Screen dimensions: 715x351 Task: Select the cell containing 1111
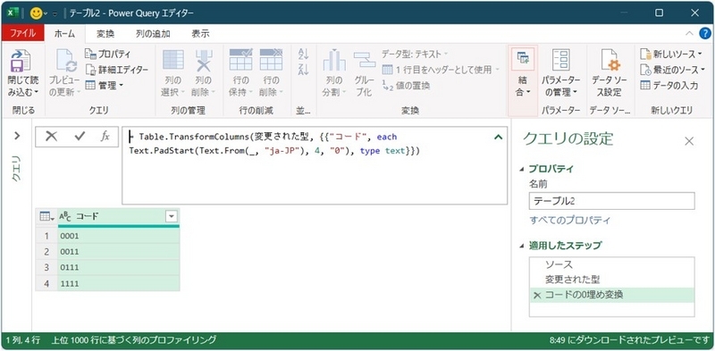point(119,283)
